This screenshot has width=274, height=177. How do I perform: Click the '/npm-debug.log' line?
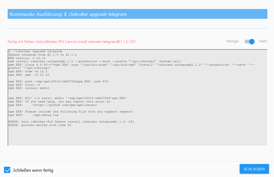pyautogui.click(x=33, y=115)
